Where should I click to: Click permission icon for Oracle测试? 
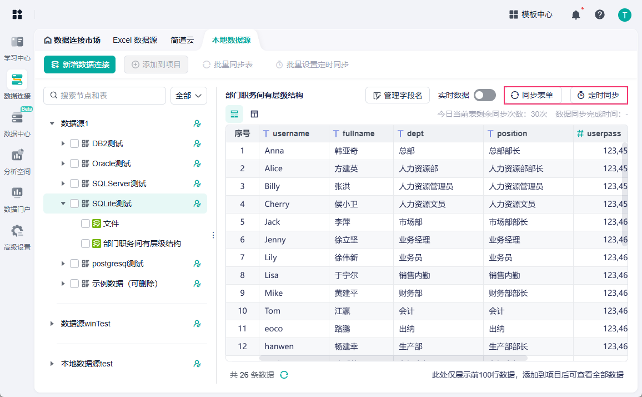coord(197,163)
